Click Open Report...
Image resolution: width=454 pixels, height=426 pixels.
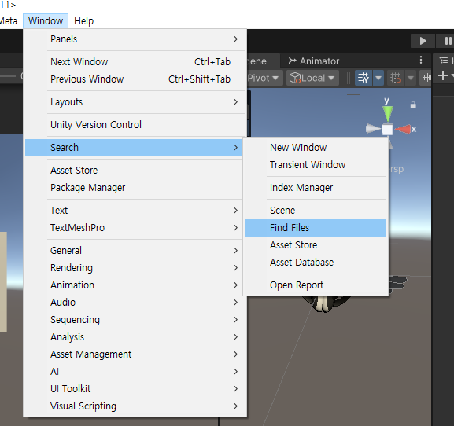point(316,285)
